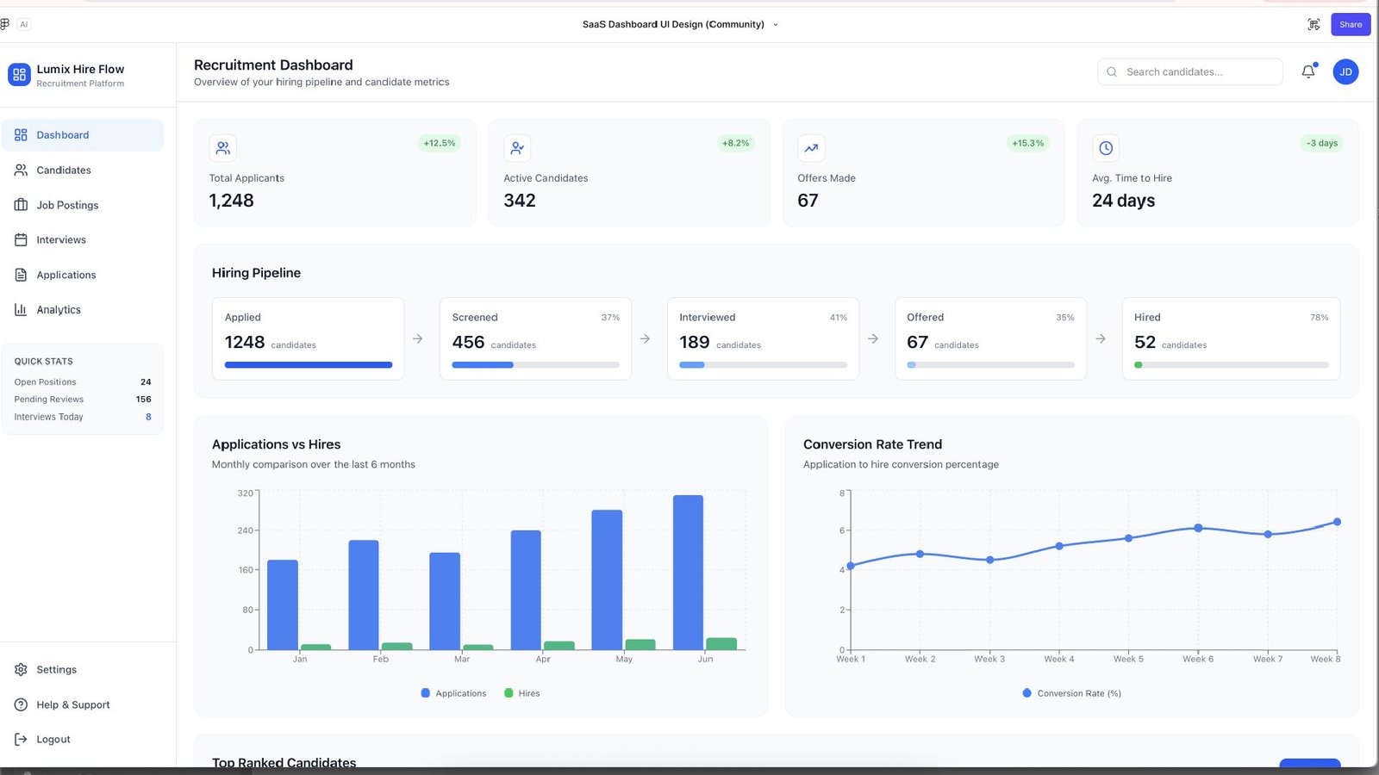Click the Avg. Time to Hire clock icon

[1106, 148]
